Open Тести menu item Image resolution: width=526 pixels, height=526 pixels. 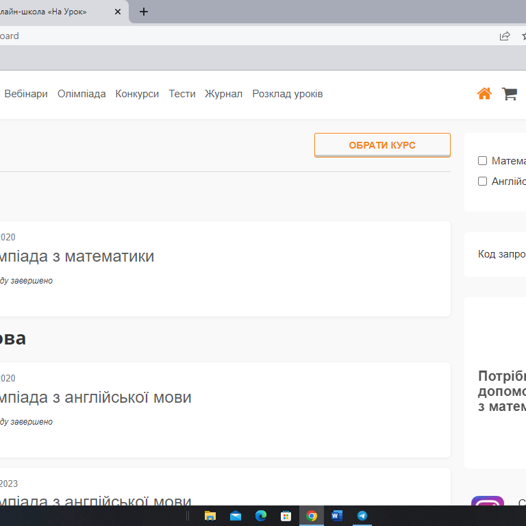181,94
